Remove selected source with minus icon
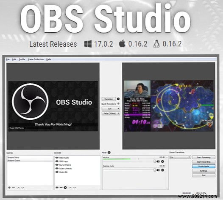 tap(61, 188)
